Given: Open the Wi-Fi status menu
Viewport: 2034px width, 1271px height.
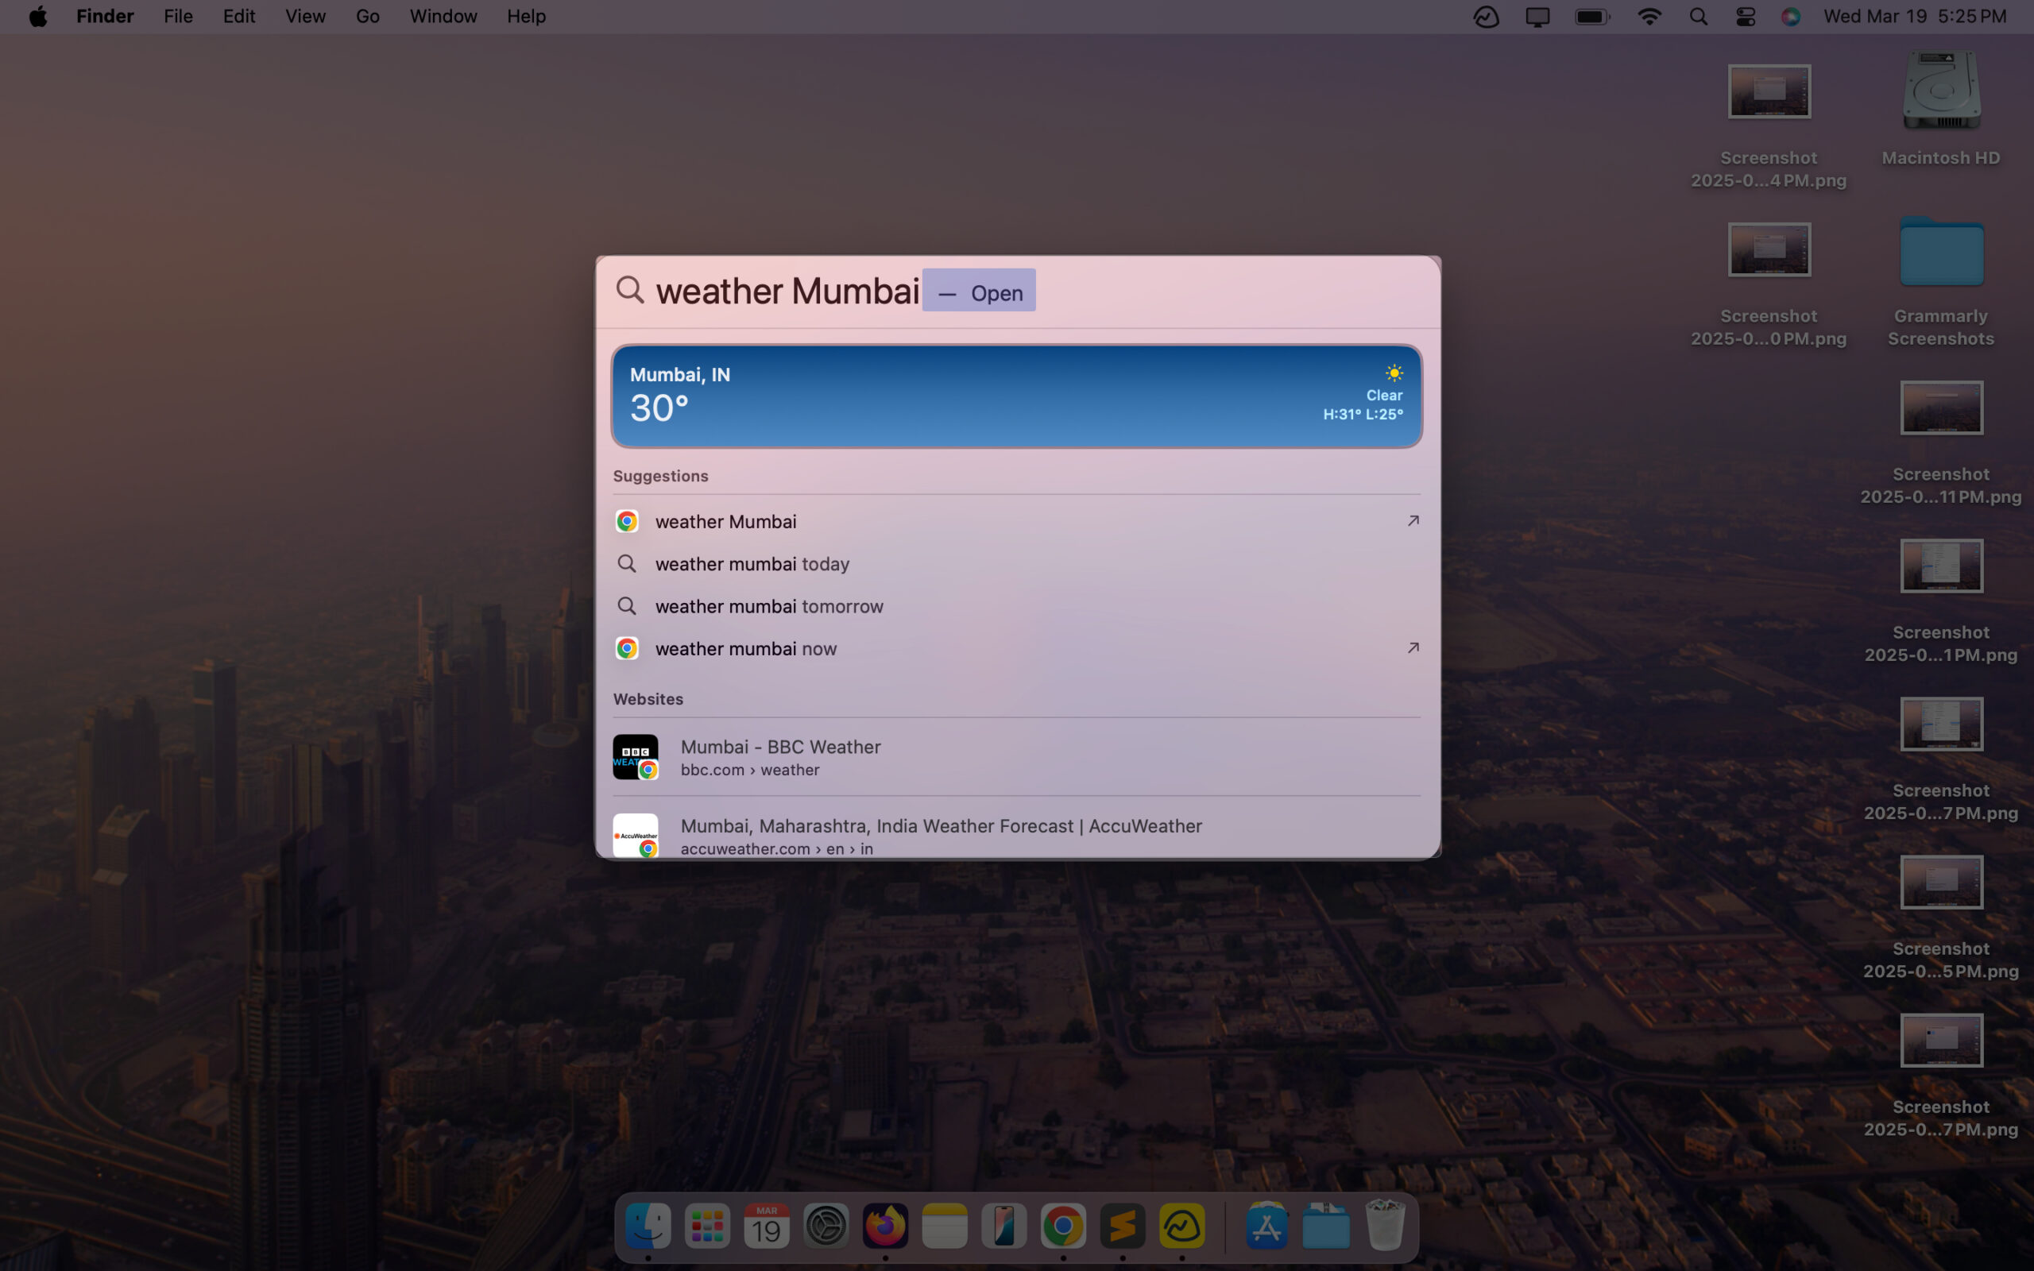Looking at the screenshot, I should point(1650,16).
